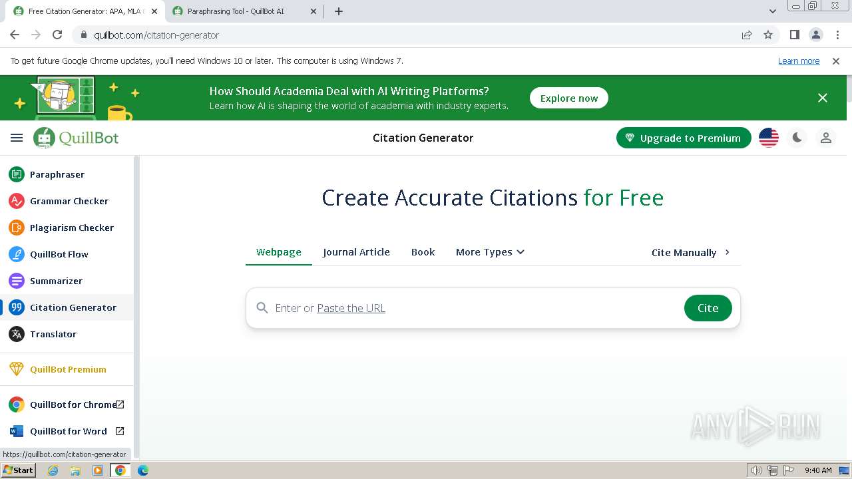
Task: Select the Book tab
Action: point(423,252)
